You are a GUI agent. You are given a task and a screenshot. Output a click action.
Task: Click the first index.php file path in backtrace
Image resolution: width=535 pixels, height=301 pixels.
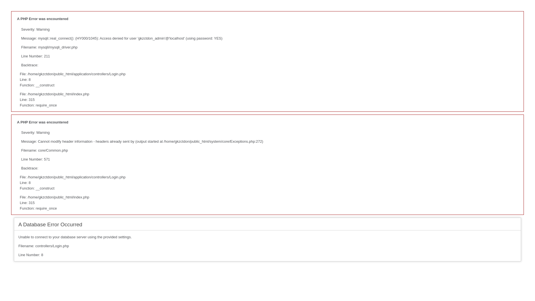(54, 94)
